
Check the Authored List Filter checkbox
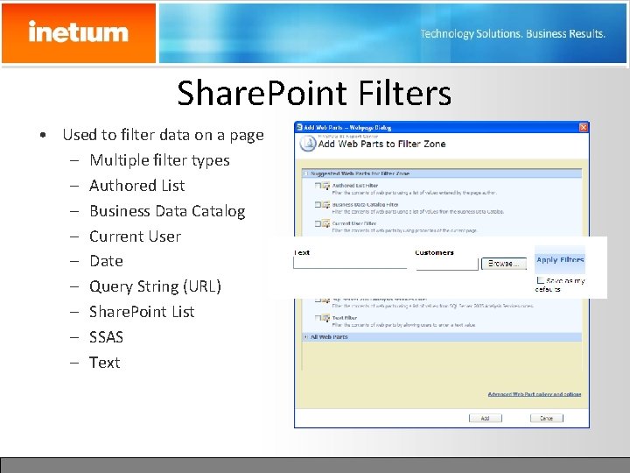[x=318, y=186]
